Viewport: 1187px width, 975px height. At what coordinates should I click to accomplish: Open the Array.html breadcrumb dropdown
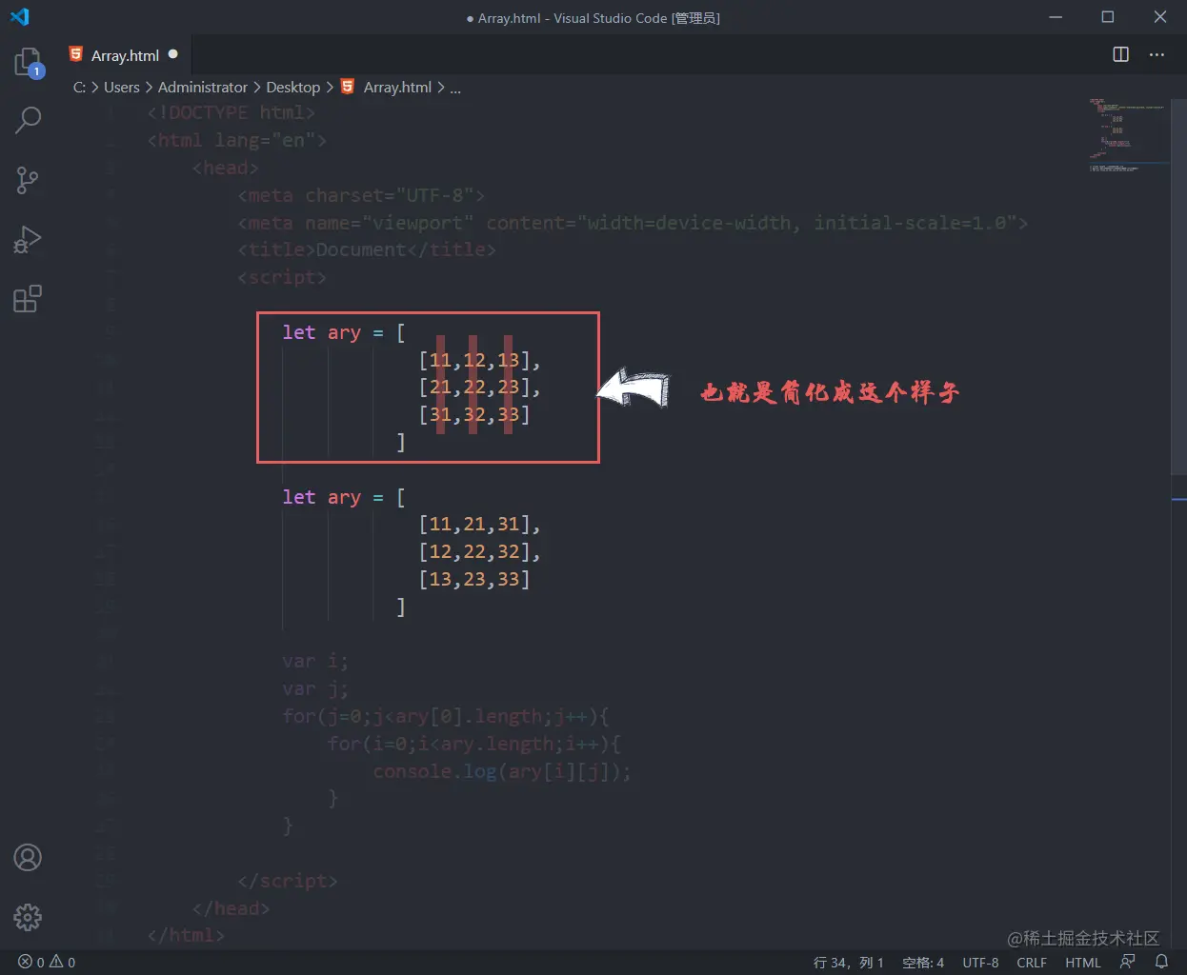click(x=387, y=87)
